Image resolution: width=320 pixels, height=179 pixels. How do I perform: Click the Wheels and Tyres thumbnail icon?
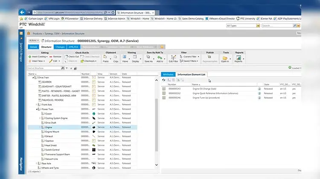coord(94,168)
